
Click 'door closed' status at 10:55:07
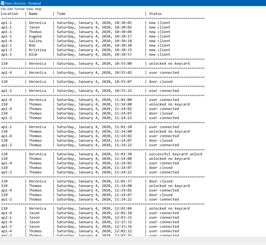pos(161,82)
